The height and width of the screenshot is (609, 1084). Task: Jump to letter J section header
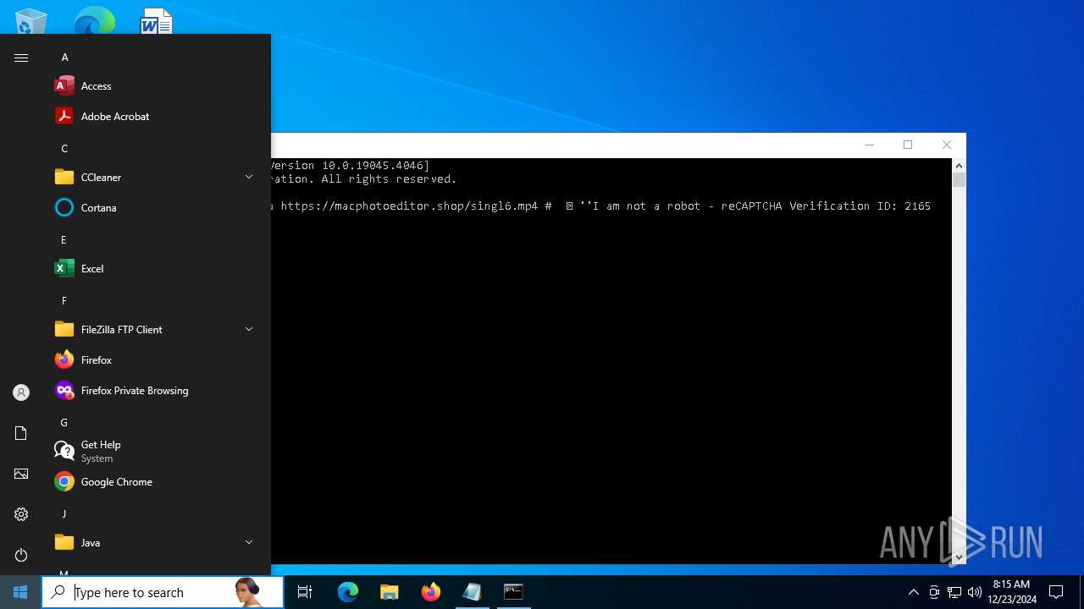point(64,514)
